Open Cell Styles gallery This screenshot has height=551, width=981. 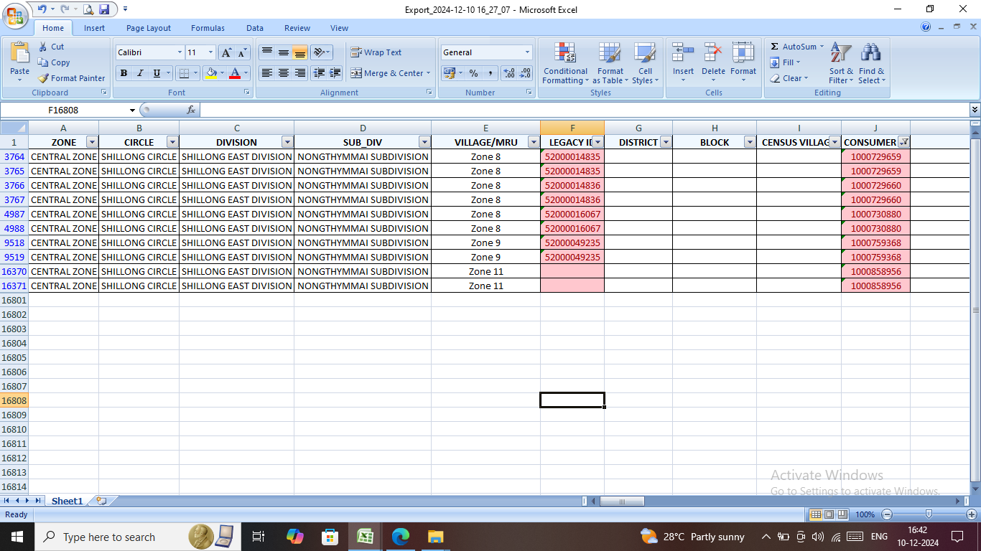pyautogui.click(x=645, y=63)
